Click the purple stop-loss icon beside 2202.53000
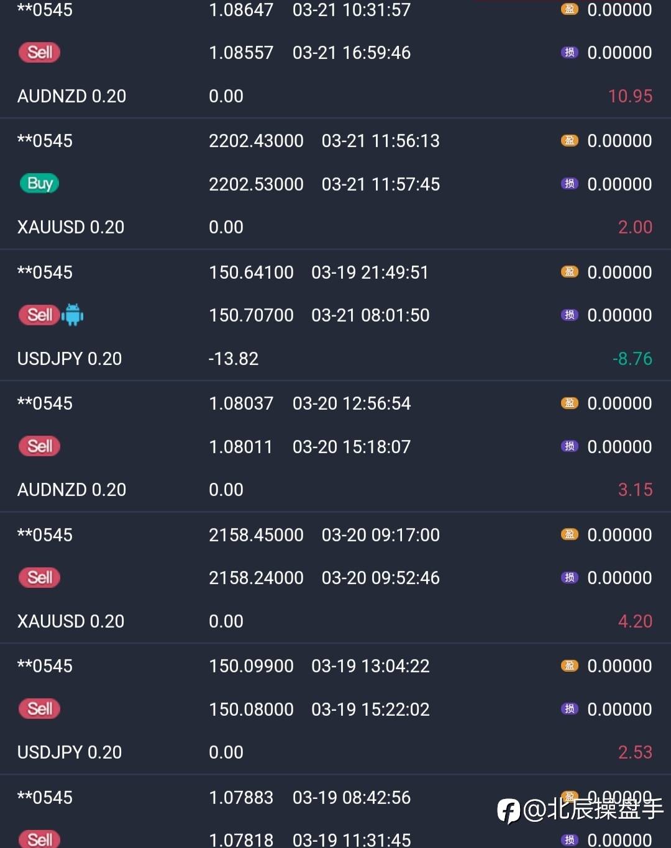671x848 pixels. click(569, 184)
